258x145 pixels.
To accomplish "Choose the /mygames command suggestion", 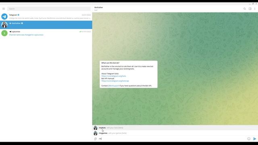I will [175, 133].
